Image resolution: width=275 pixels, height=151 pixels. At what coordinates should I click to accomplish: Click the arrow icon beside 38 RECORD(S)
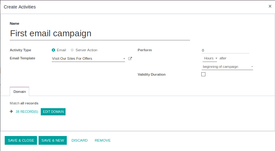pos(11,111)
